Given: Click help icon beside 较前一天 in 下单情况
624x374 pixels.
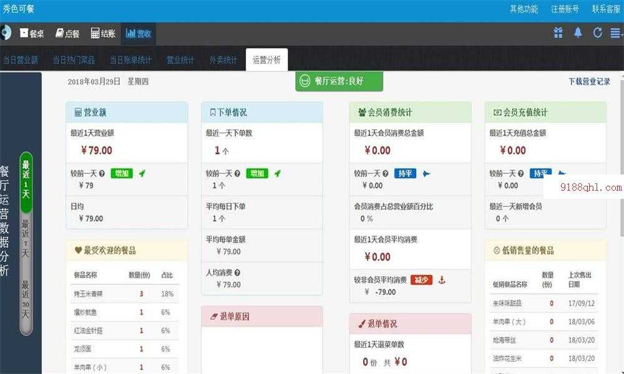Looking at the screenshot, I should point(237,173).
